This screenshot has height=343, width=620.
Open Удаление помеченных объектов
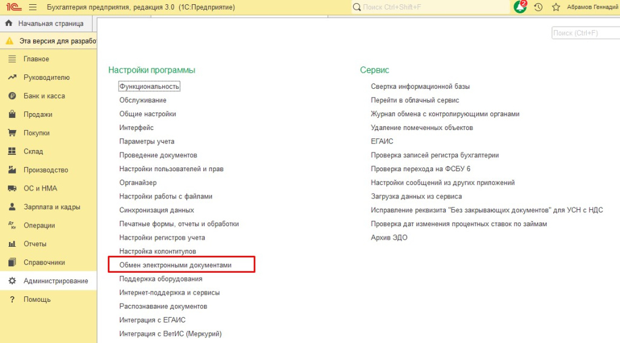click(x=422, y=128)
